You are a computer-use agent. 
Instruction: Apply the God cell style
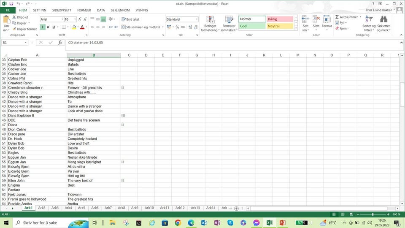(252, 26)
